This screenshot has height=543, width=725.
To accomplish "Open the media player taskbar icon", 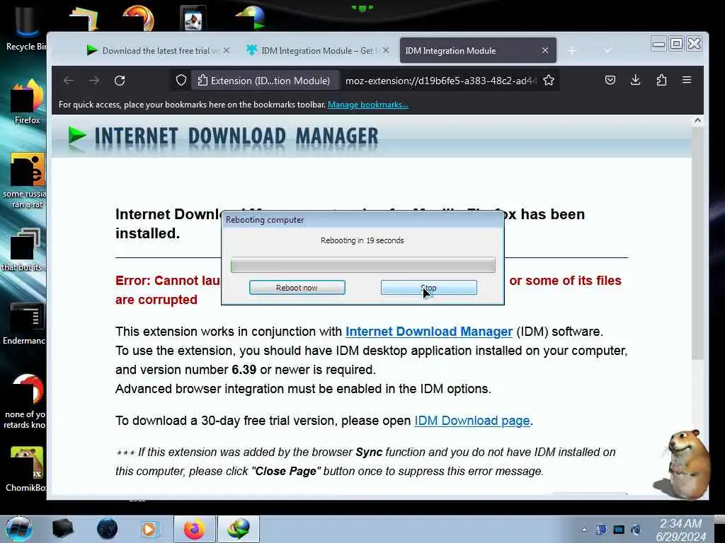I will [150, 529].
